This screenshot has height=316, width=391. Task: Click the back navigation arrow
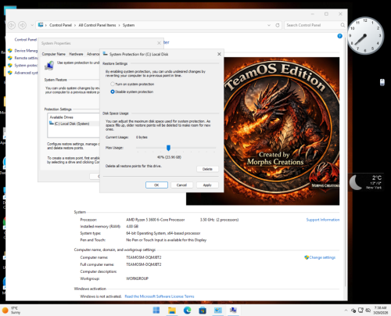12,25
